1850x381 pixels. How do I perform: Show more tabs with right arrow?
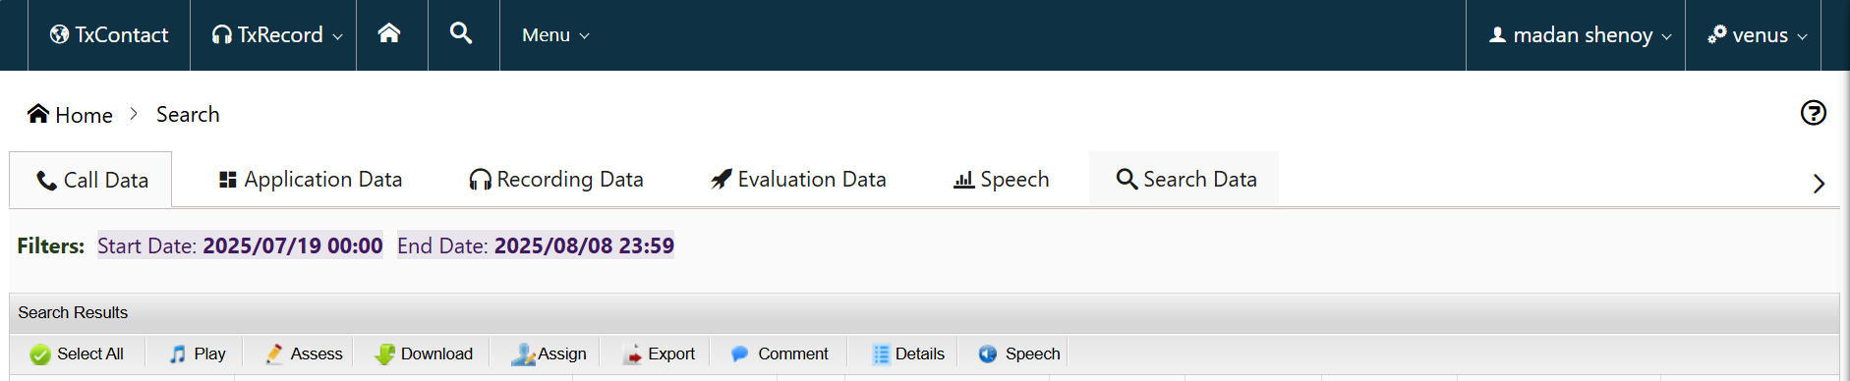click(x=1819, y=184)
